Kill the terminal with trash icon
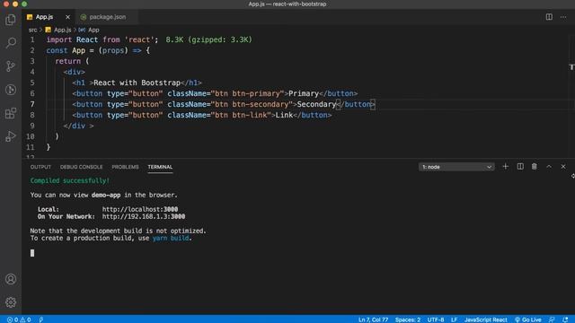 click(x=535, y=167)
